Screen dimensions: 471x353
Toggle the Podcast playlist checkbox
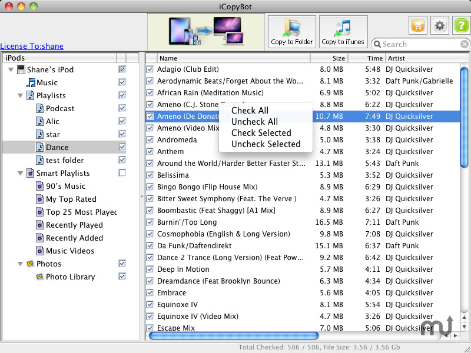(122, 108)
